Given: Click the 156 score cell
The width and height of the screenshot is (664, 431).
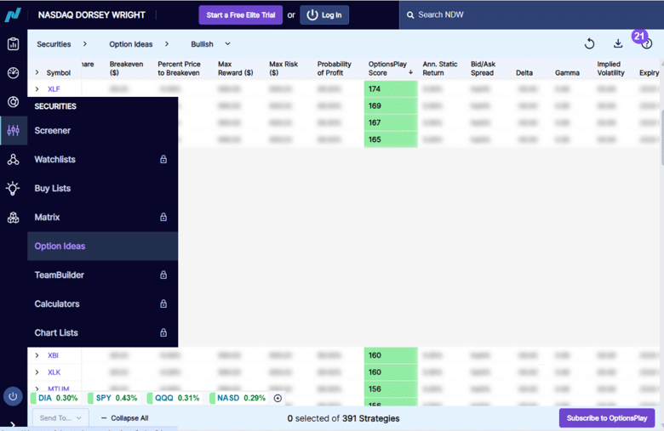Looking at the screenshot, I should pyautogui.click(x=391, y=388).
